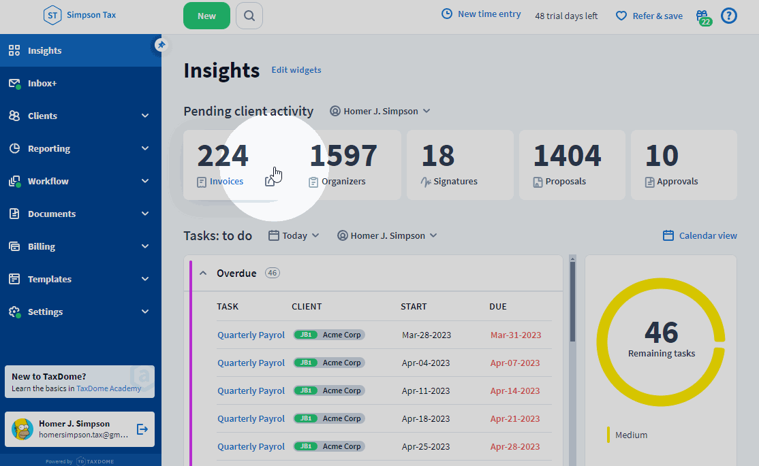
Task: Click the calendar icon beside Today filter
Action: tap(273, 235)
